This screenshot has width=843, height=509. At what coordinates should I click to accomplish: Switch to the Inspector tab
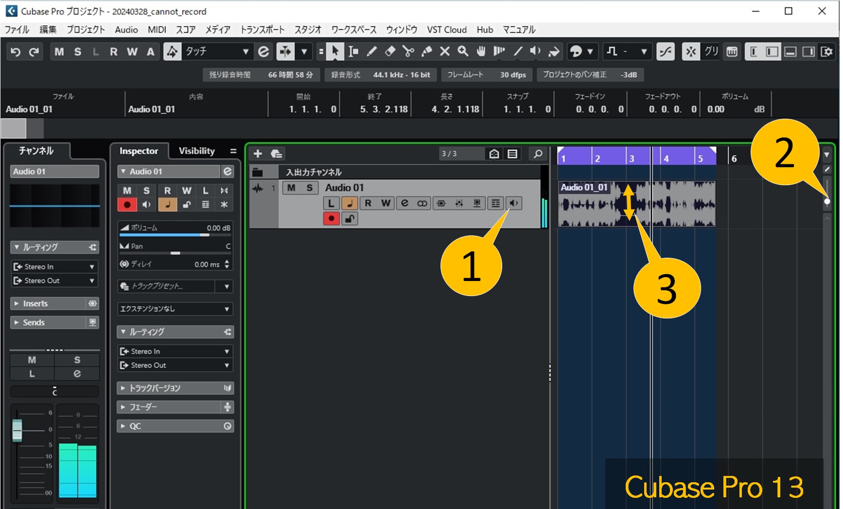[139, 151]
